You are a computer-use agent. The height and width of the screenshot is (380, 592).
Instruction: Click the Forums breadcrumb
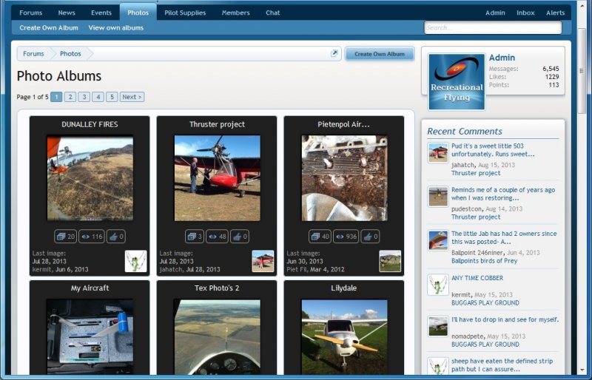point(33,53)
